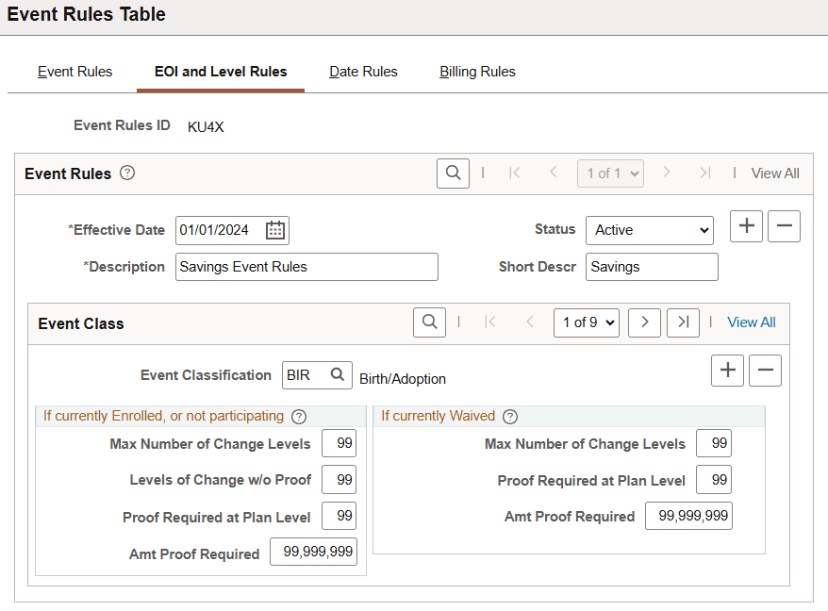Viewport: 828px width, 611px height.
Task: Delete the Event Rules row using minus button
Action: [x=784, y=226]
